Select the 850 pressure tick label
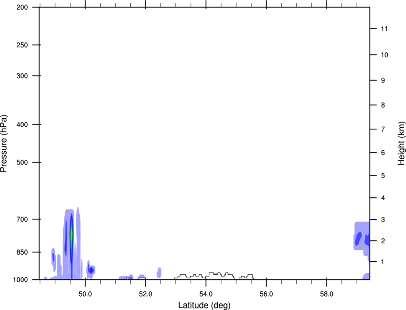 coord(22,252)
